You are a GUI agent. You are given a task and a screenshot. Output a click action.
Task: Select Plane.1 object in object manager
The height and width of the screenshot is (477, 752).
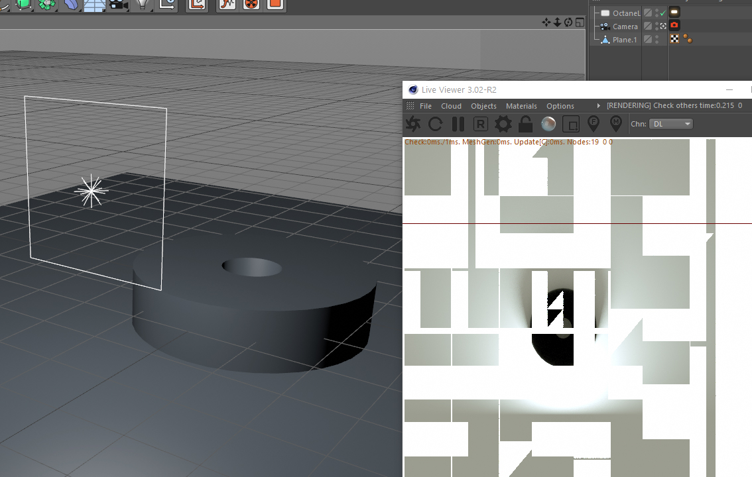point(625,40)
